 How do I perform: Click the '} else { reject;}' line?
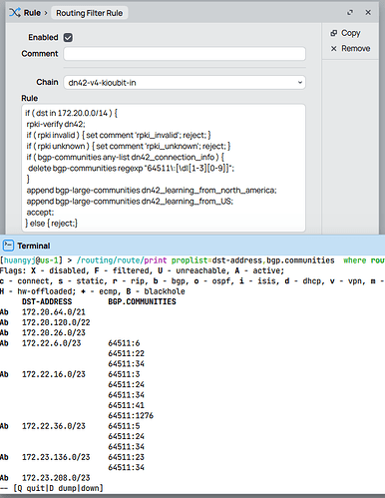tap(51, 224)
